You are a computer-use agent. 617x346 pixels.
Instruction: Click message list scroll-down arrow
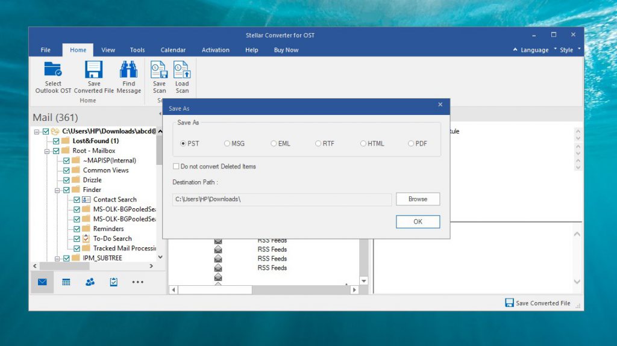[x=364, y=281]
